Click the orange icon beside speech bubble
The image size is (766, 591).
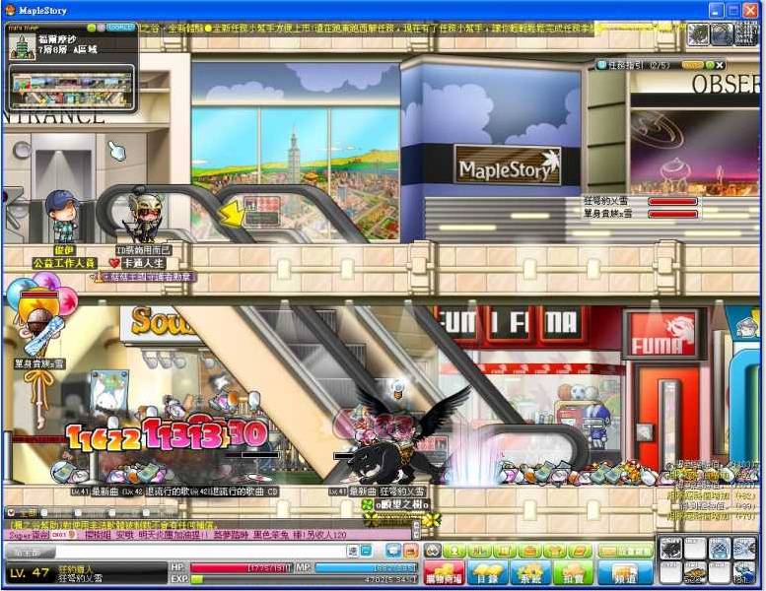point(411,552)
